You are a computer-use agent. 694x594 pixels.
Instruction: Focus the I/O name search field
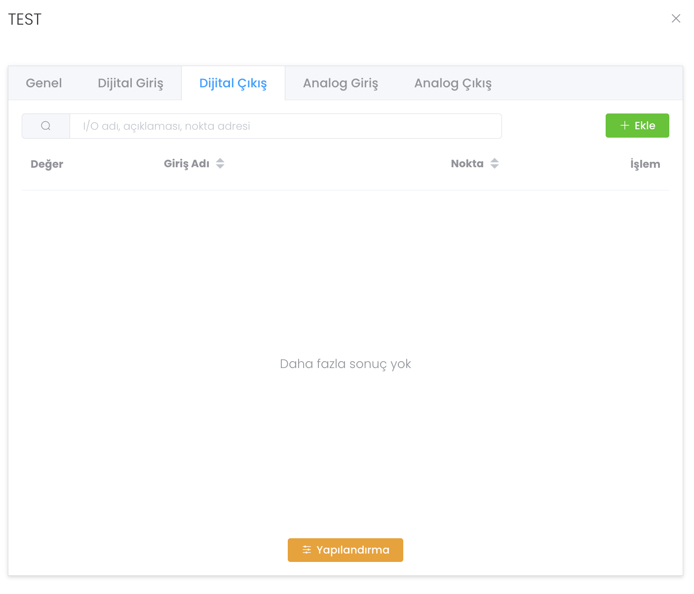[285, 126]
